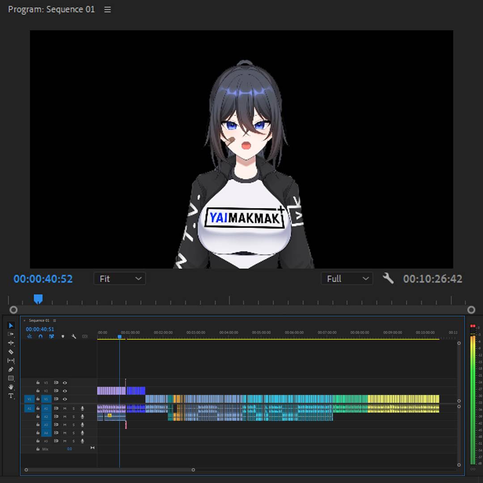Select the Hand tool
Screen dimensions: 483x483
(x=11, y=387)
